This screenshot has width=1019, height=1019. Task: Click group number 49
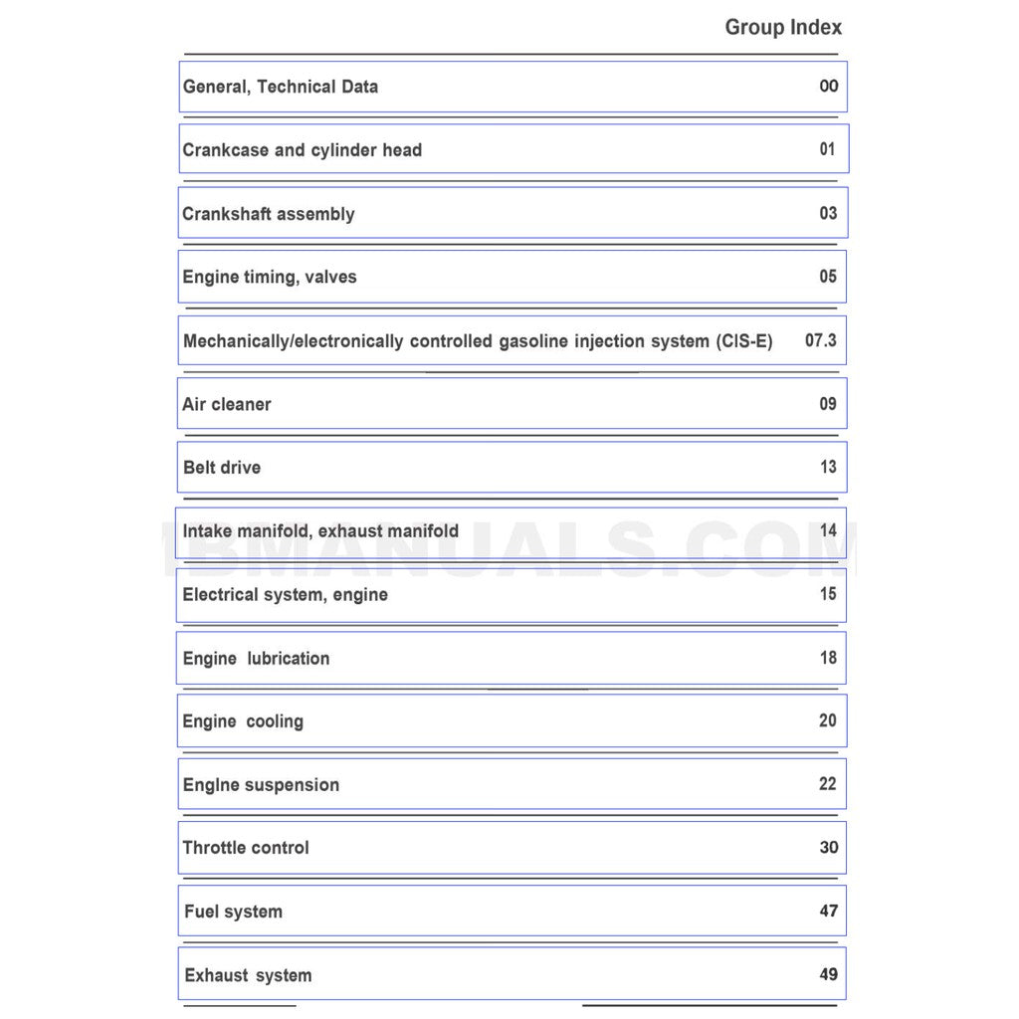click(x=829, y=974)
